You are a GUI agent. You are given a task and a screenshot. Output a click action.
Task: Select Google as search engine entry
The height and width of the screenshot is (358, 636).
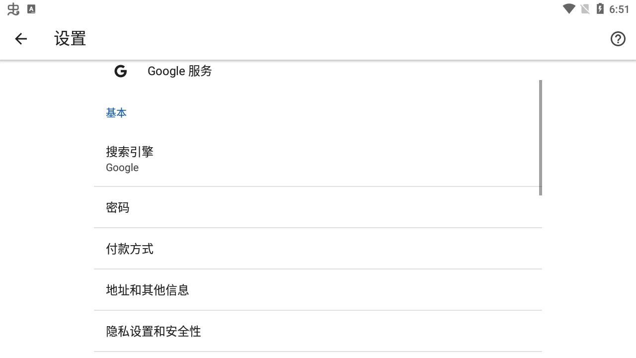click(x=122, y=168)
